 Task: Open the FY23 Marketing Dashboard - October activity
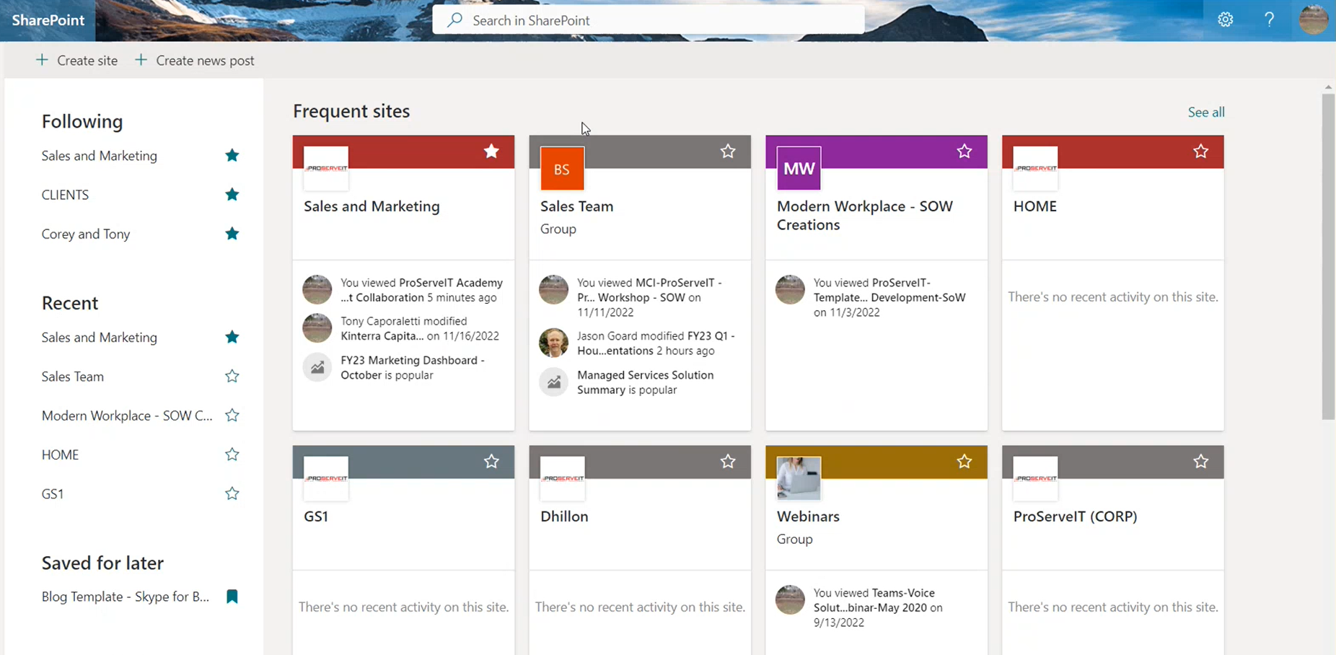pyautogui.click(x=412, y=367)
